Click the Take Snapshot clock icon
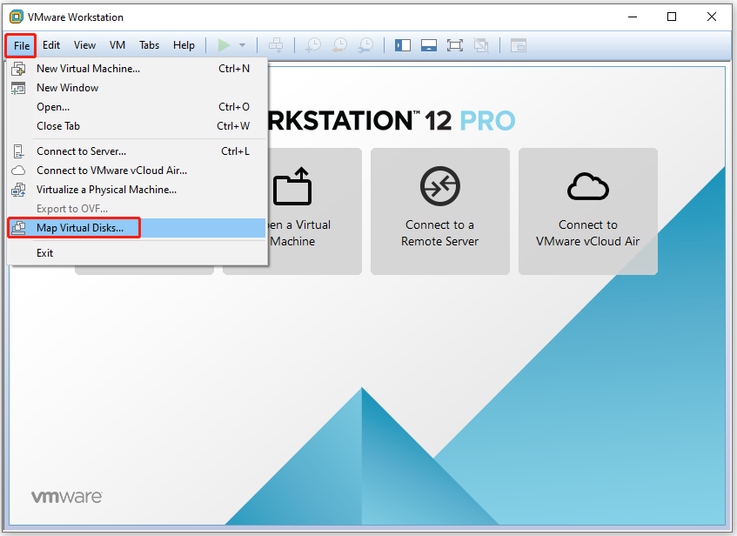Viewport: 737px width, 536px height. (x=313, y=45)
